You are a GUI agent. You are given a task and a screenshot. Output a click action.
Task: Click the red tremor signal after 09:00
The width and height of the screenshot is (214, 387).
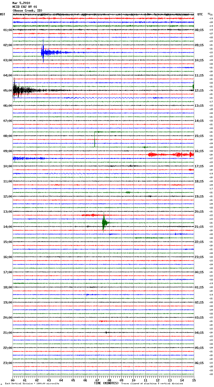(x=171, y=154)
